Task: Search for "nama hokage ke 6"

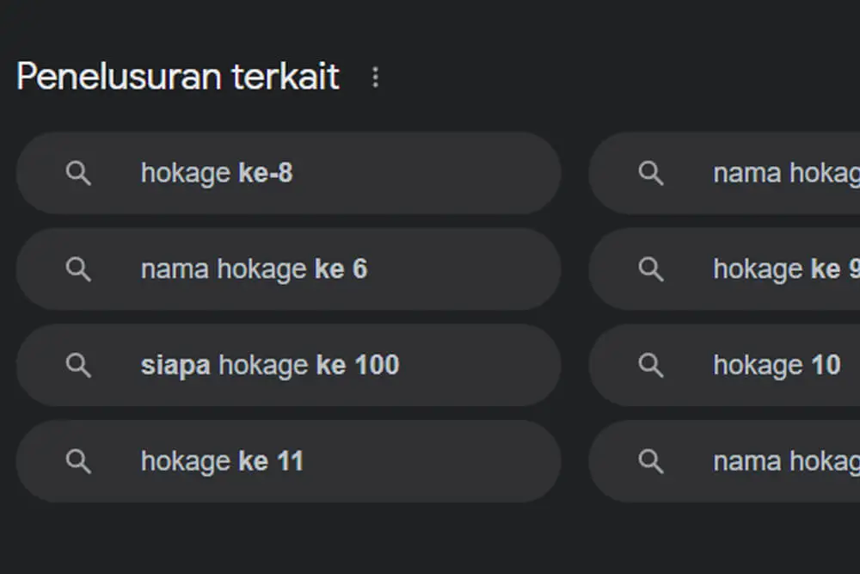Action: [254, 268]
